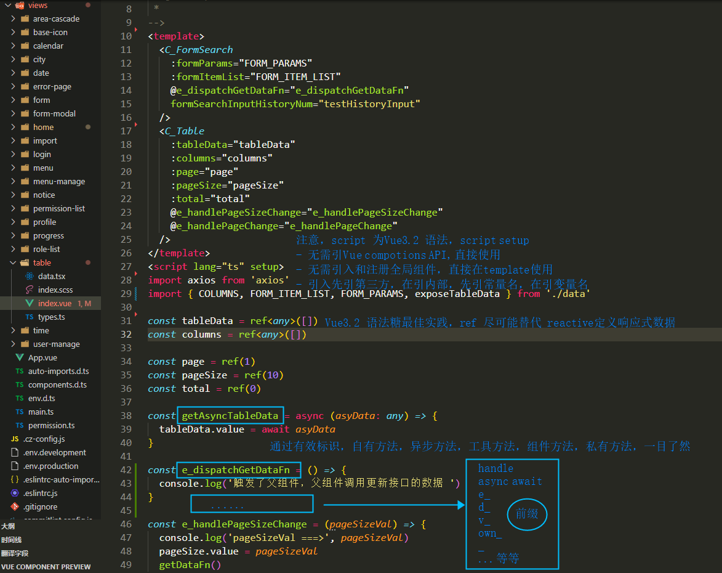Click e_handlePageSizeChange function name on line 46
722x573 pixels.
click(x=244, y=524)
